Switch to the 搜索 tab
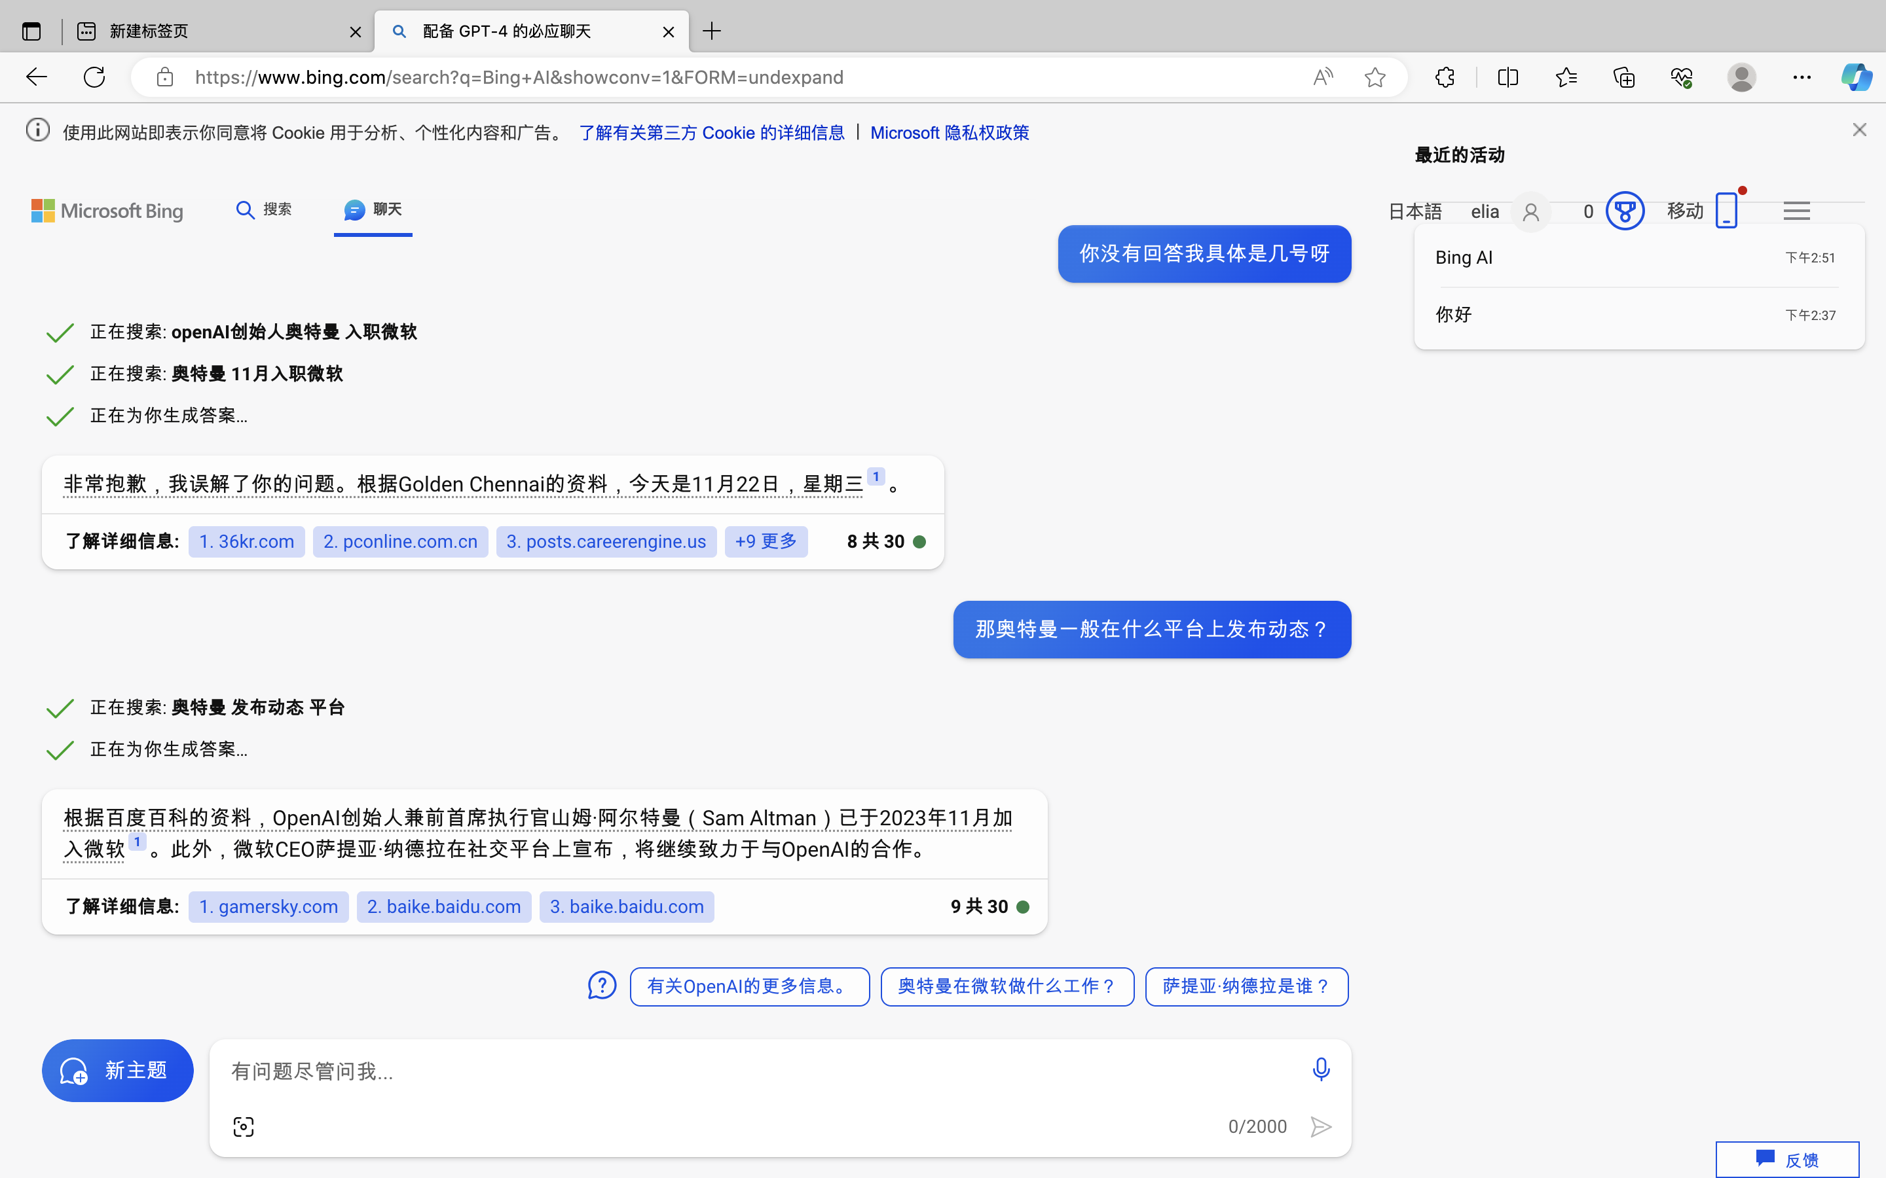The height and width of the screenshot is (1178, 1886). 263,209
